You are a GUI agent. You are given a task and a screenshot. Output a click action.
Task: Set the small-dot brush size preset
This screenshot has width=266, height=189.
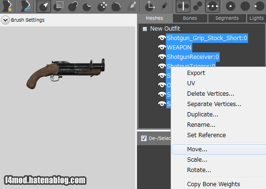click(x=231, y=6)
